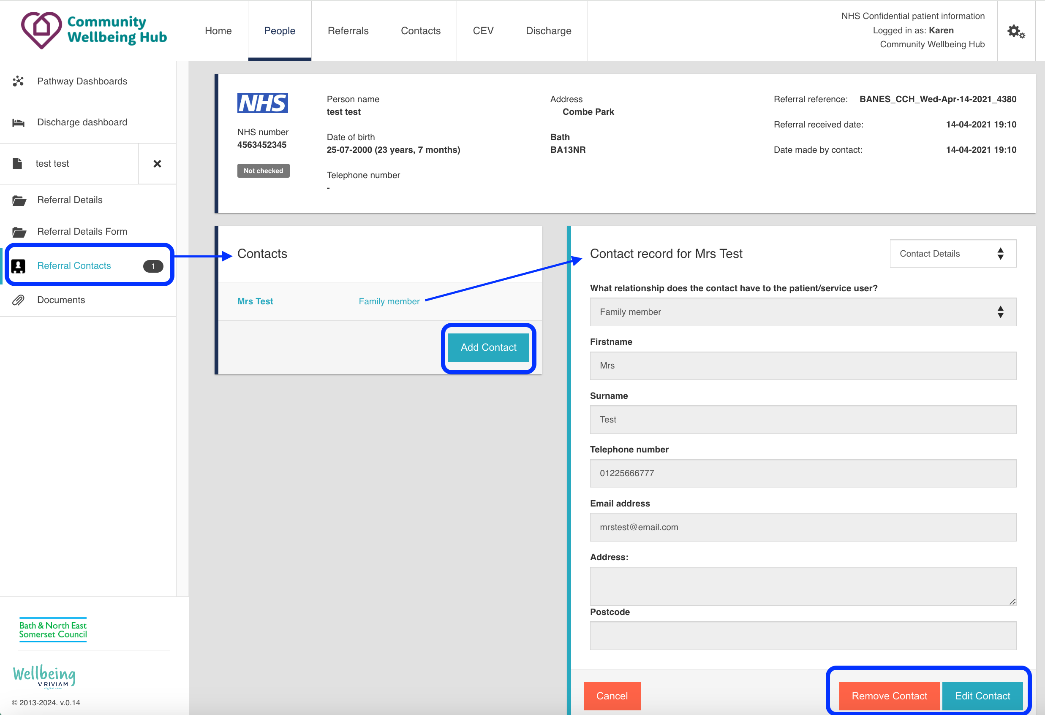Switch to the Referrals tab
Viewport: 1045px width, 715px height.
click(x=348, y=30)
